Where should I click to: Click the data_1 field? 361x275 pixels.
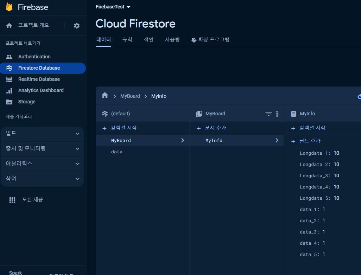(312, 209)
